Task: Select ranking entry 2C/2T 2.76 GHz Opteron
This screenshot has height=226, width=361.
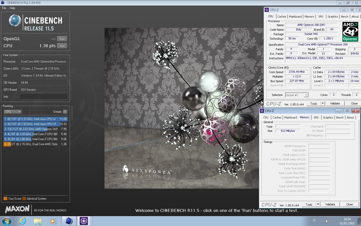Action: click(35, 144)
